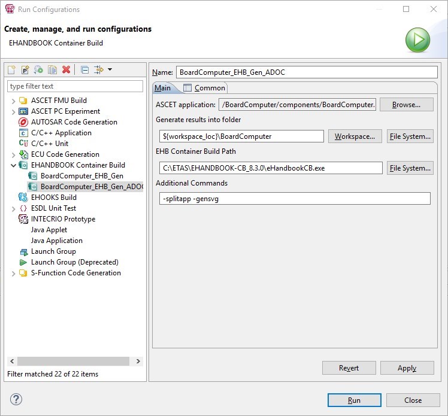Click the Launch Group icon

(x=24, y=252)
